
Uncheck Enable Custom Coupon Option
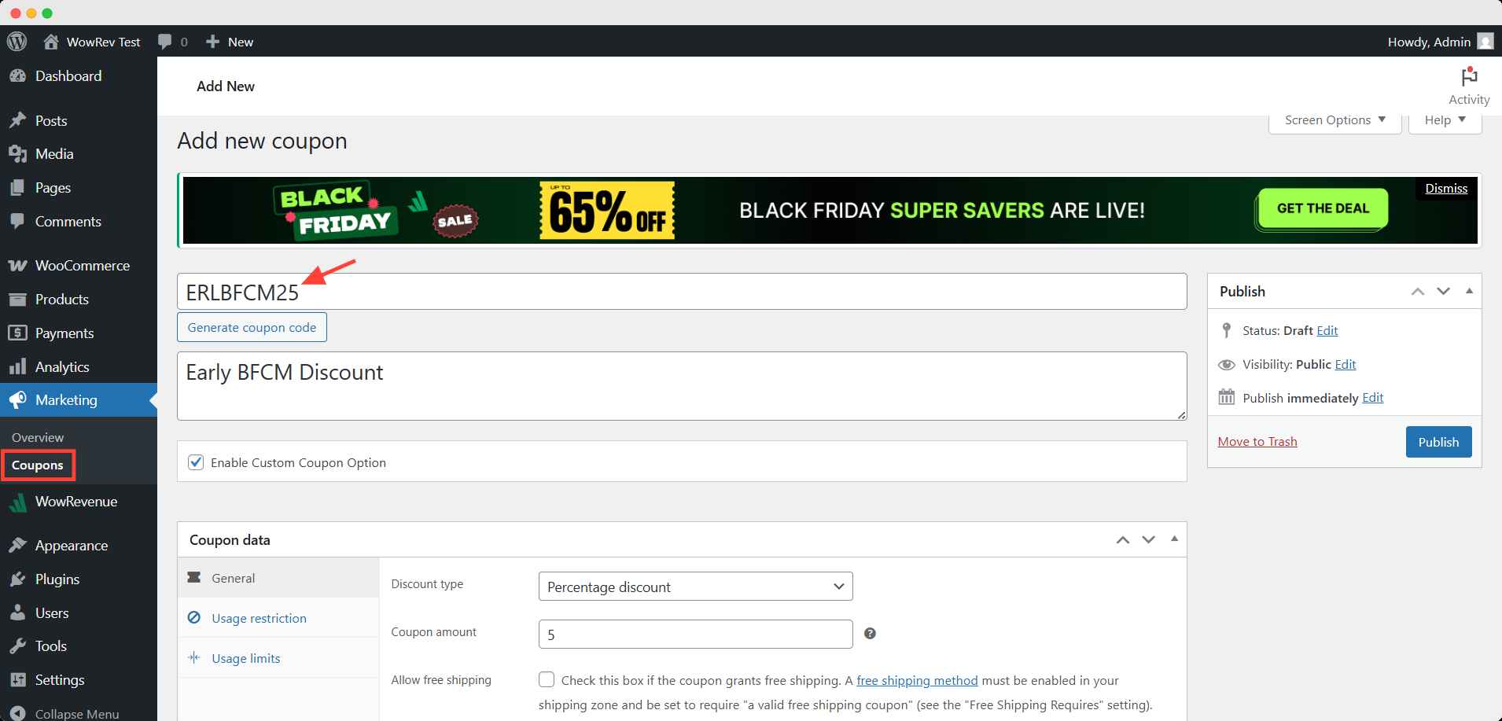[196, 462]
